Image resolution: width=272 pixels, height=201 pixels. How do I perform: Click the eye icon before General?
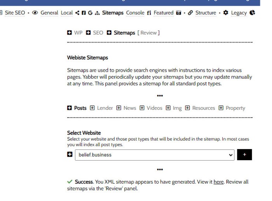click(x=35, y=13)
